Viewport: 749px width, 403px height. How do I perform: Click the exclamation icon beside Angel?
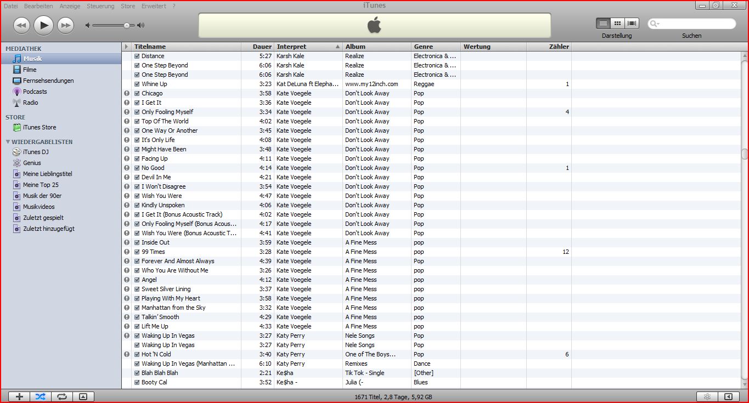[127, 280]
